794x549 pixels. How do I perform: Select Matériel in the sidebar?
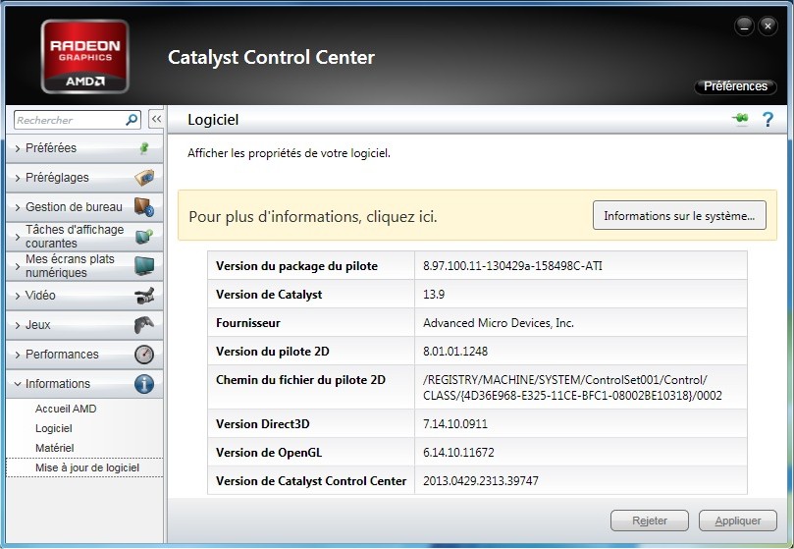point(55,448)
